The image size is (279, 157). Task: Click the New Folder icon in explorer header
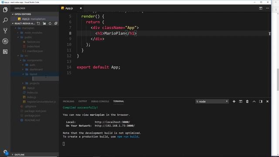tap(44, 23)
